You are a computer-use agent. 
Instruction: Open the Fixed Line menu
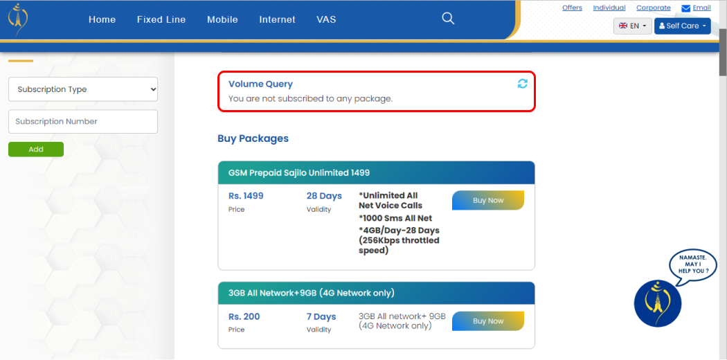pos(161,19)
